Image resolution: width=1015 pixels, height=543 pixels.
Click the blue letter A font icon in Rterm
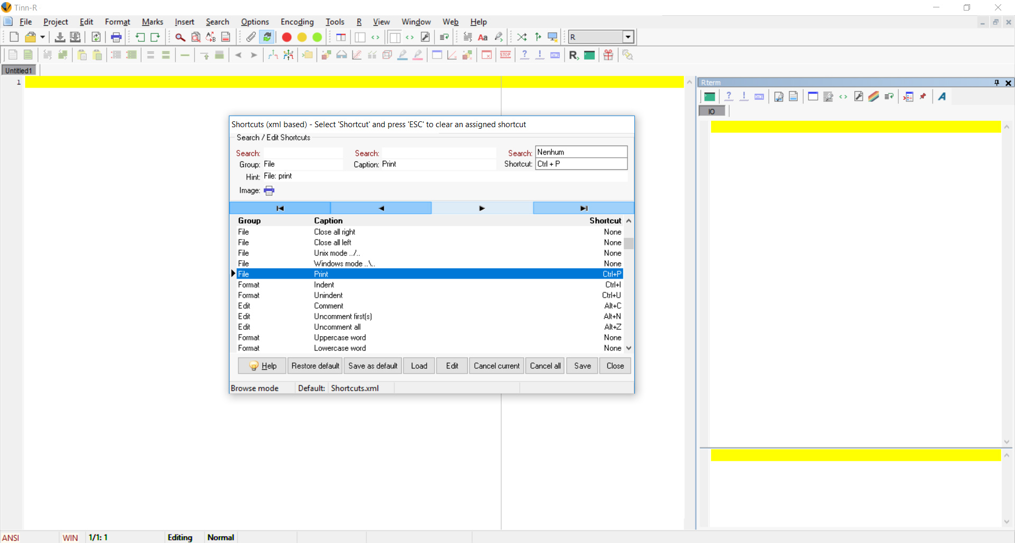pos(942,97)
